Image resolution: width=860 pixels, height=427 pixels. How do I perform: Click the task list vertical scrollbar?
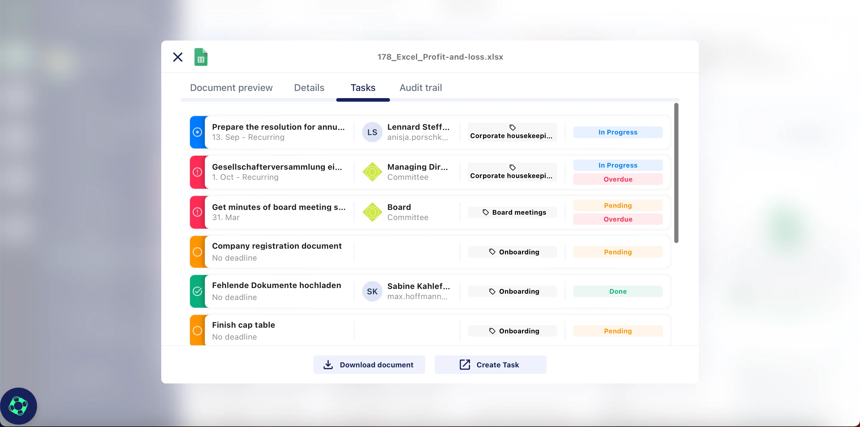pyautogui.click(x=676, y=173)
